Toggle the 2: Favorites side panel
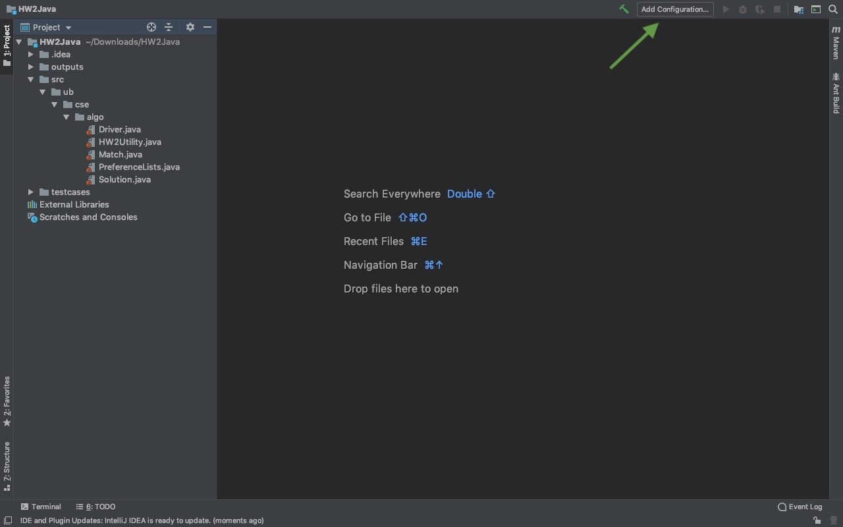 point(7,401)
